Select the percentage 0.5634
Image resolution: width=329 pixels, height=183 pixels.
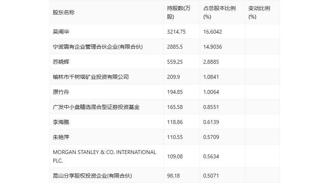[x=211, y=156]
